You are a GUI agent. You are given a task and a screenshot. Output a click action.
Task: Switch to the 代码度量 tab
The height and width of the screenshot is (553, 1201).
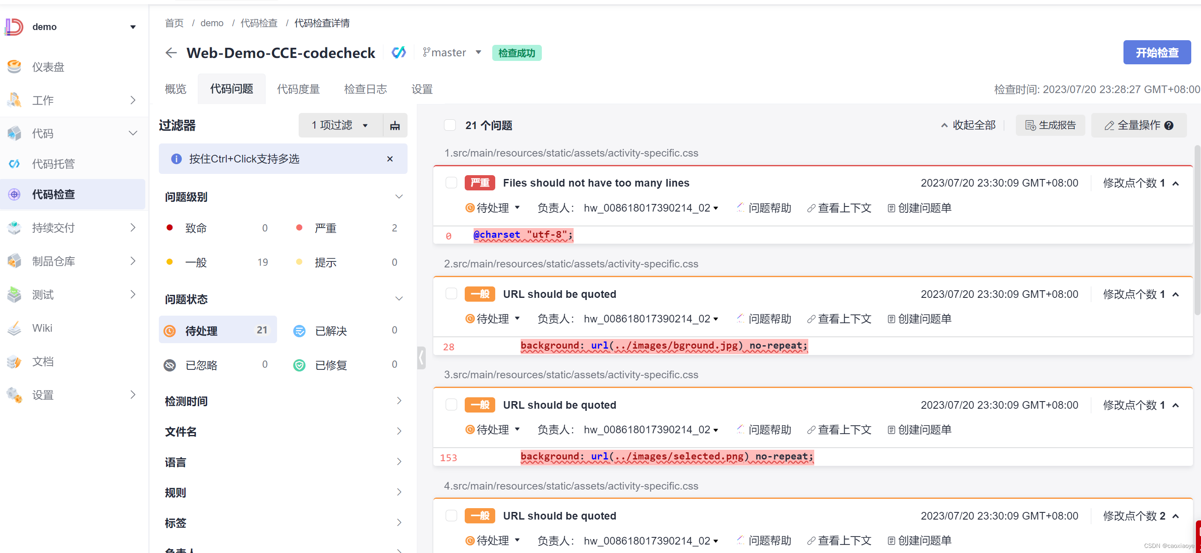click(x=298, y=89)
